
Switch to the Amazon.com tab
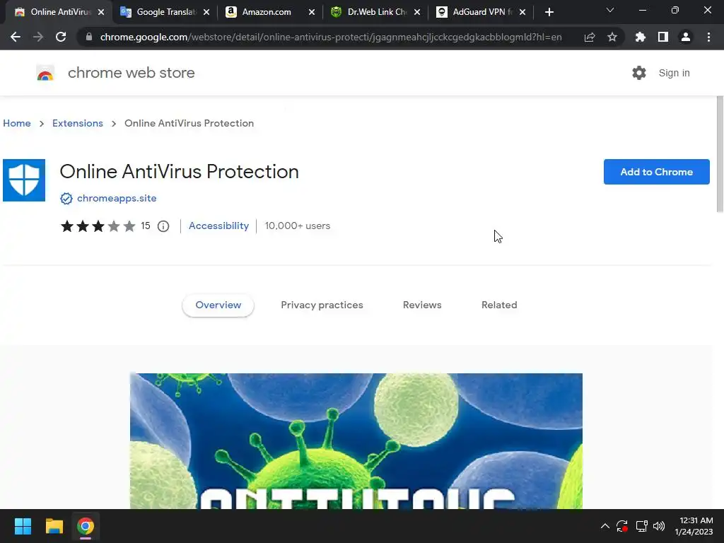click(x=269, y=12)
